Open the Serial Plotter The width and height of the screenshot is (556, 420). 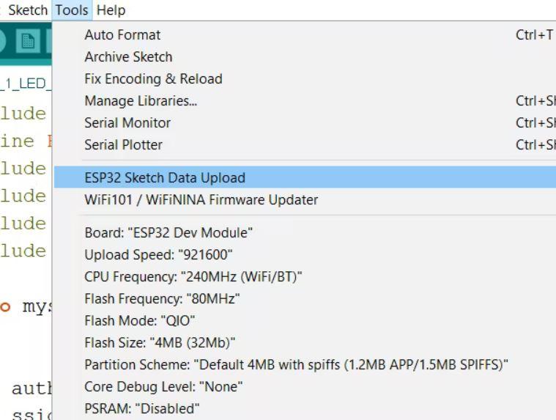click(123, 144)
